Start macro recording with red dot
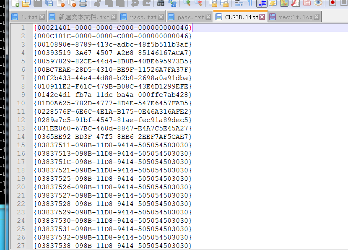Image resolution: width=348 pixels, height=250 pixels. (x=332, y=3)
